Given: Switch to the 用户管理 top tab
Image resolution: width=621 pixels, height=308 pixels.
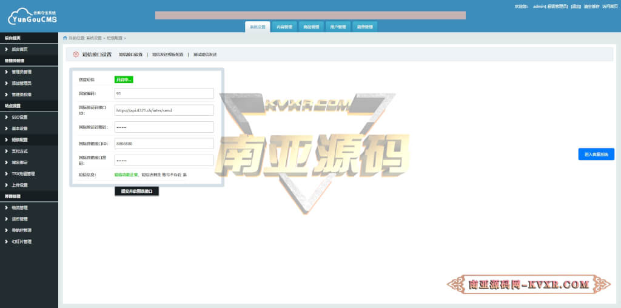Looking at the screenshot, I should [338, 27].
